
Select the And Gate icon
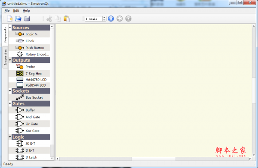click(20, 117)
